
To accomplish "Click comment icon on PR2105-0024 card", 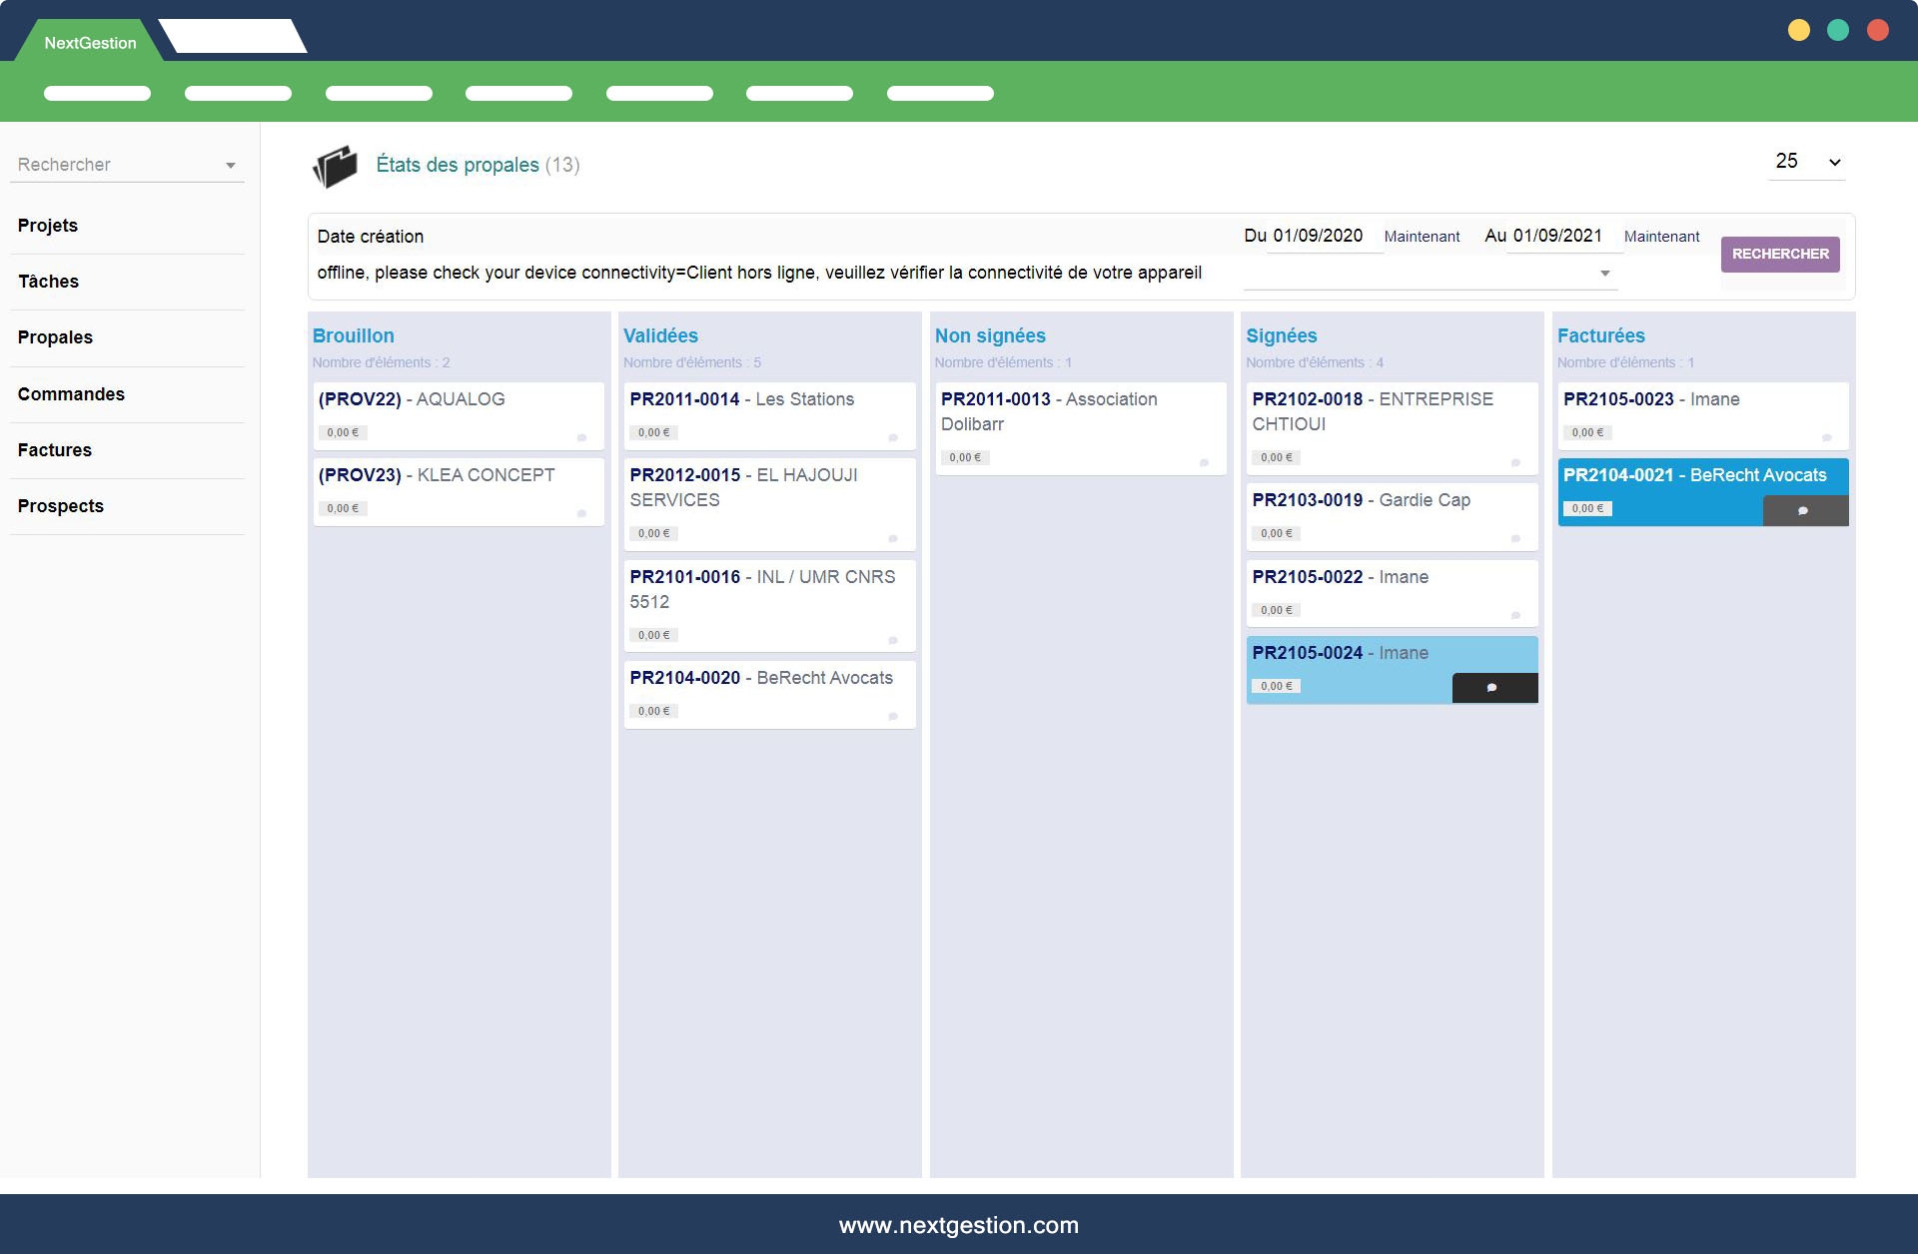I will [x=1492, y=688].
